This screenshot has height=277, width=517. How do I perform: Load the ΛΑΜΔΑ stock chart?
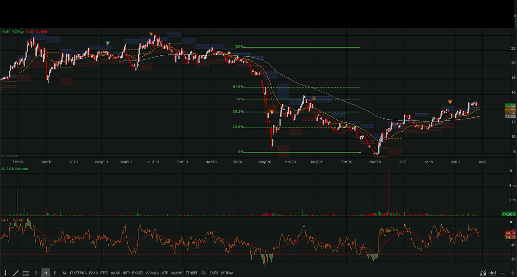152,273
